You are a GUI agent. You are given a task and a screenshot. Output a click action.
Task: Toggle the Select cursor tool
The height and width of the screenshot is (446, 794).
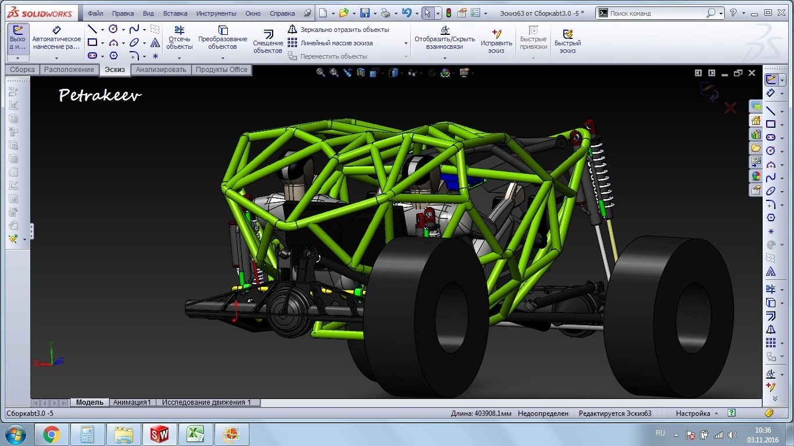[427, 13]
